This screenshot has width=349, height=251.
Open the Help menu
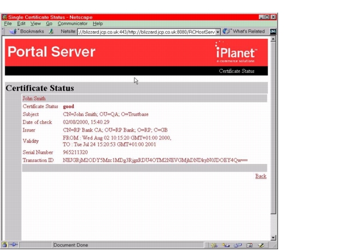(98, 23)
